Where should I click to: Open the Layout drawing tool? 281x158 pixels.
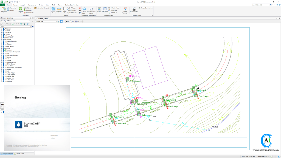coord(53,10)
